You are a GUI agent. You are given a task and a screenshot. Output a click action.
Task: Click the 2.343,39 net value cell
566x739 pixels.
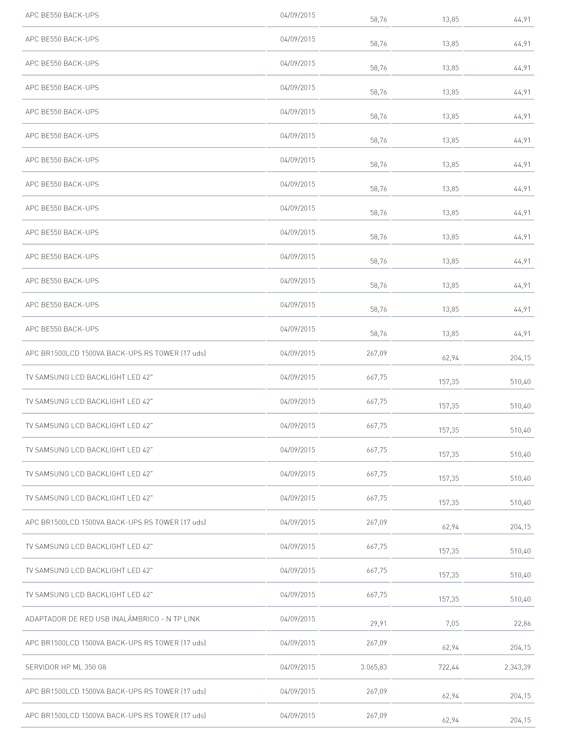pyautogui.click(x=518, y=667)
